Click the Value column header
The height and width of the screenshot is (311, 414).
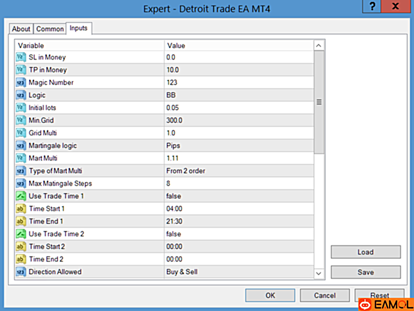239,45
